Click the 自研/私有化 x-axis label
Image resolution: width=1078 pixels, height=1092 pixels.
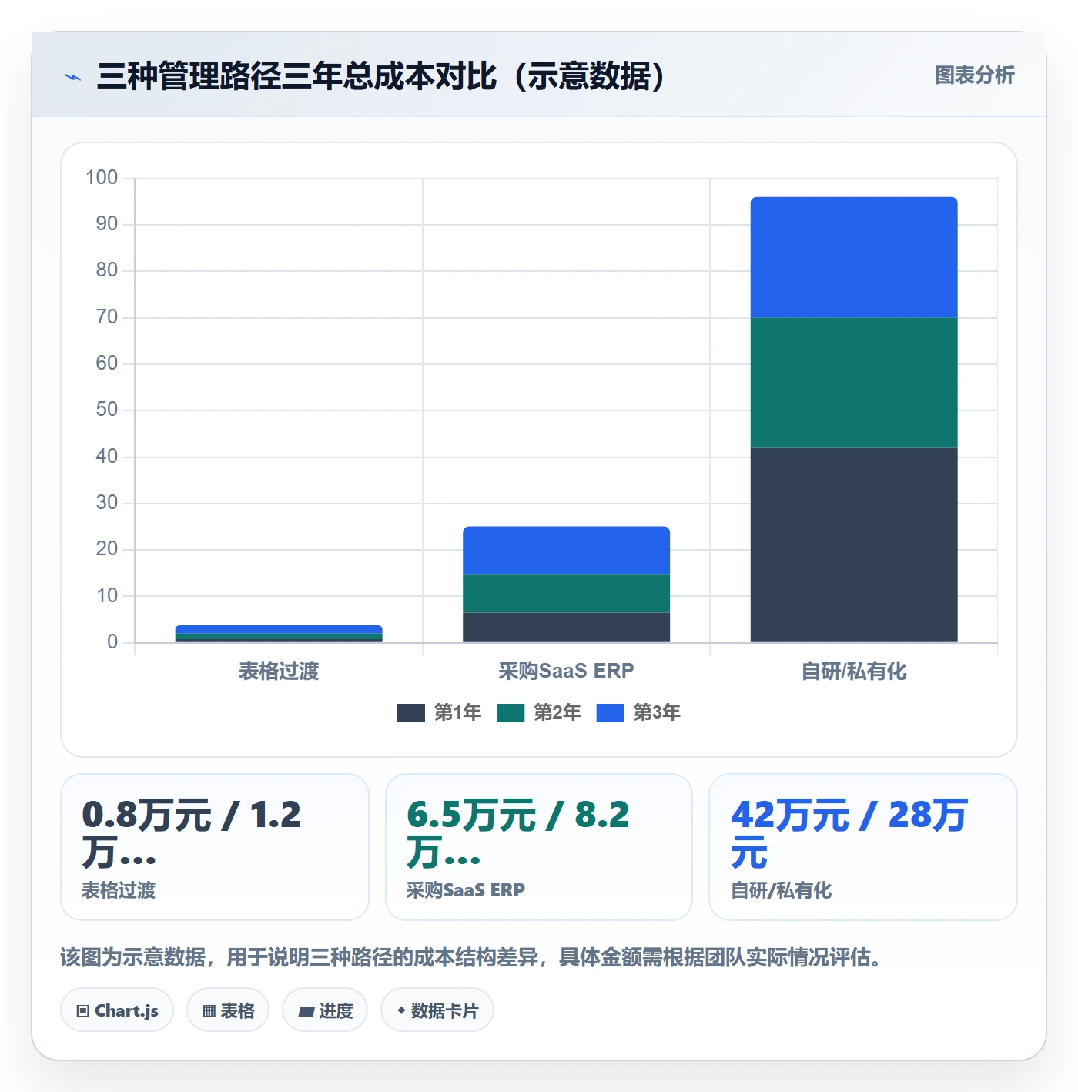click(854, 672)
